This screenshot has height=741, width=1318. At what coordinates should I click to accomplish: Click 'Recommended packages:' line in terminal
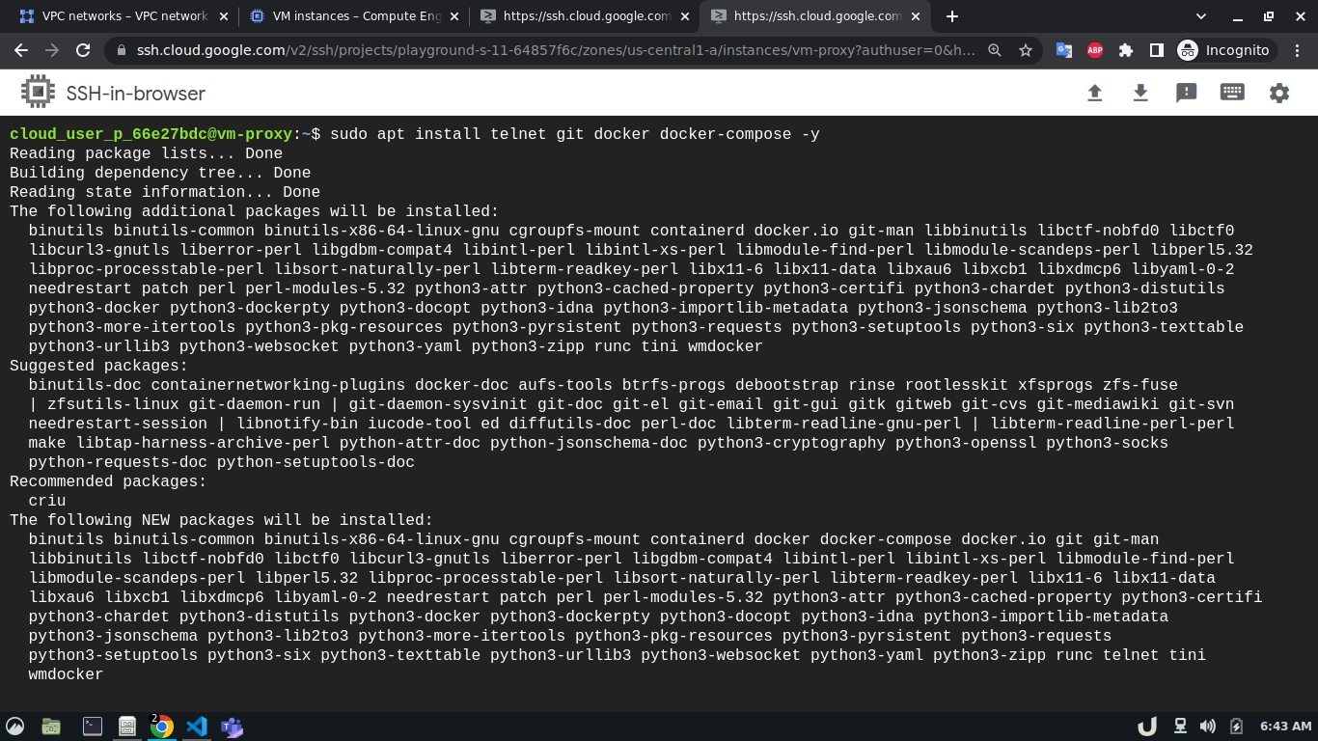click(108, 481)
